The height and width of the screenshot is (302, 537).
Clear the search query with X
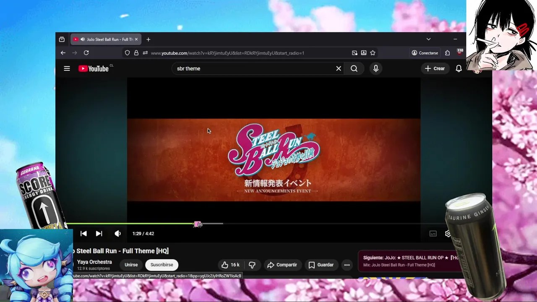339,68
